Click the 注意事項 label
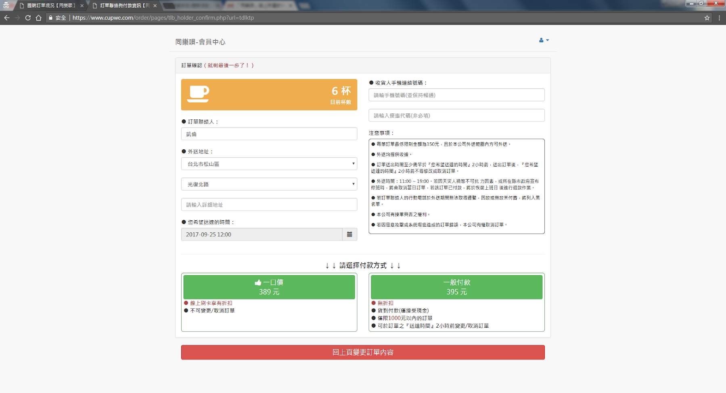This screenshot has height=393, width=726. pos(381,133)
